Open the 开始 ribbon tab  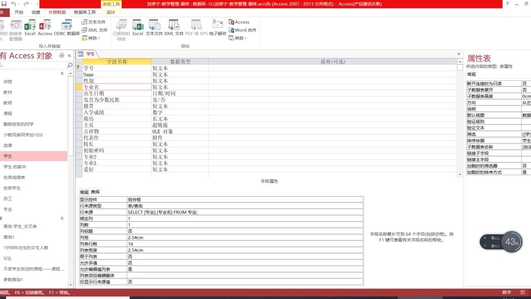coord(19,12)
